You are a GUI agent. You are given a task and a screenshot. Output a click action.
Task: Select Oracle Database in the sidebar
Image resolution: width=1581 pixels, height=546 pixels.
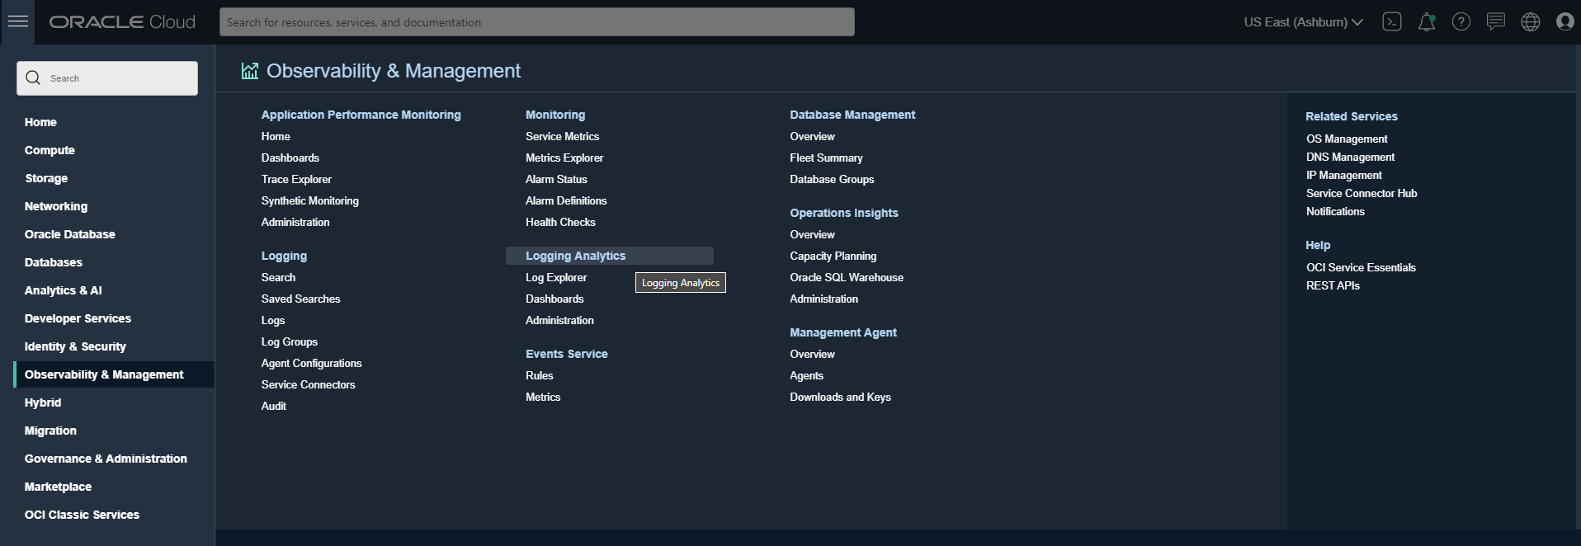coord(70,234)
